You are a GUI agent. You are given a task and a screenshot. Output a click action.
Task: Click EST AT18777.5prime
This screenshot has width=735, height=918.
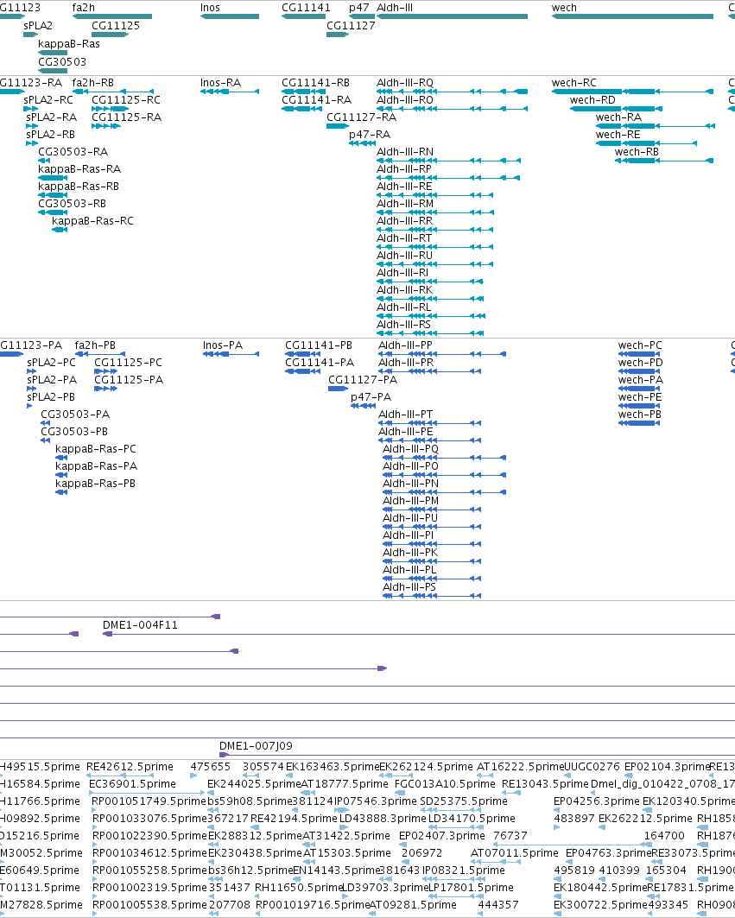coord(345,784)
